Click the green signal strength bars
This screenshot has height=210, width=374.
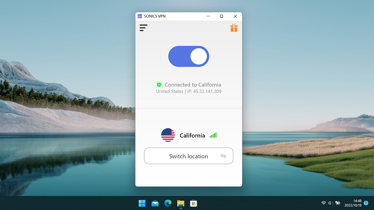click(x=213, y=135)
